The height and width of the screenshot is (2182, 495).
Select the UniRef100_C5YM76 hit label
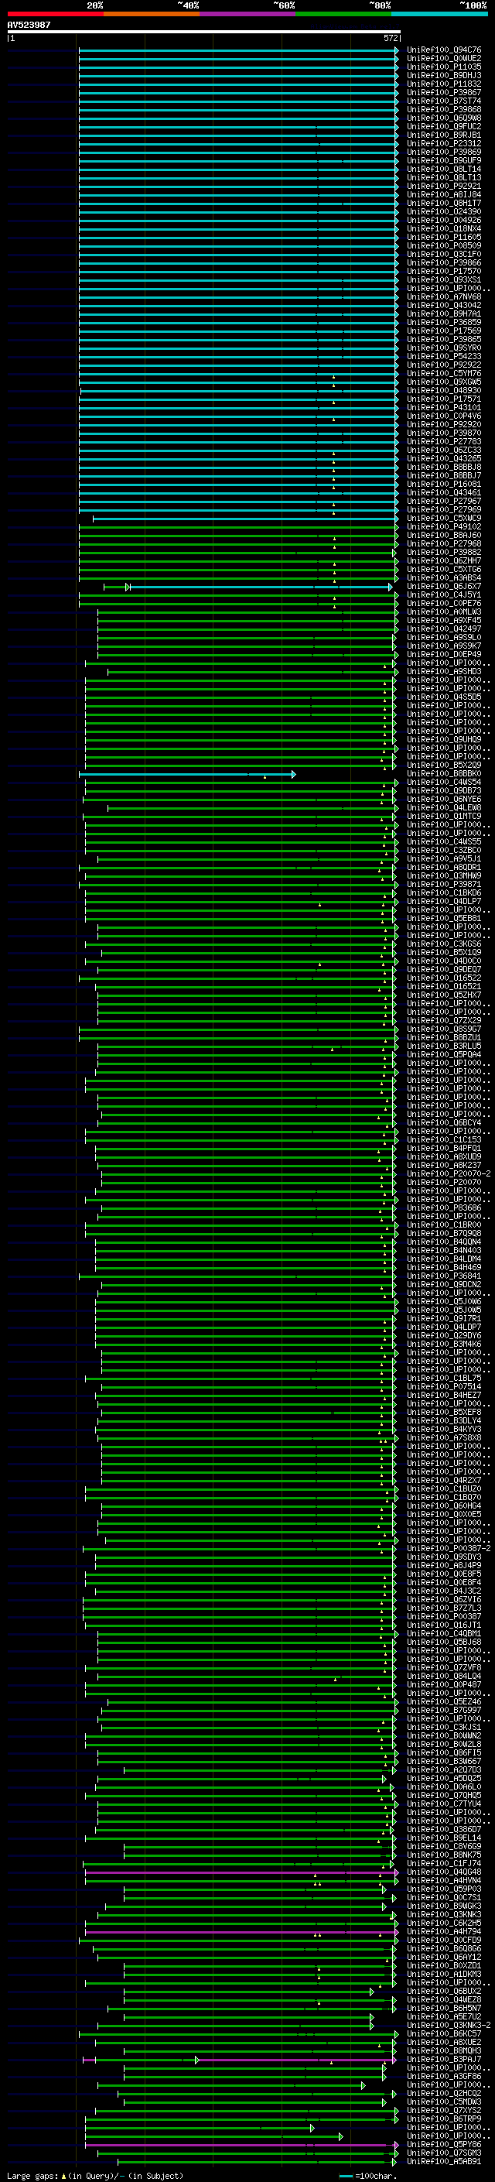(x=444, y=374)
